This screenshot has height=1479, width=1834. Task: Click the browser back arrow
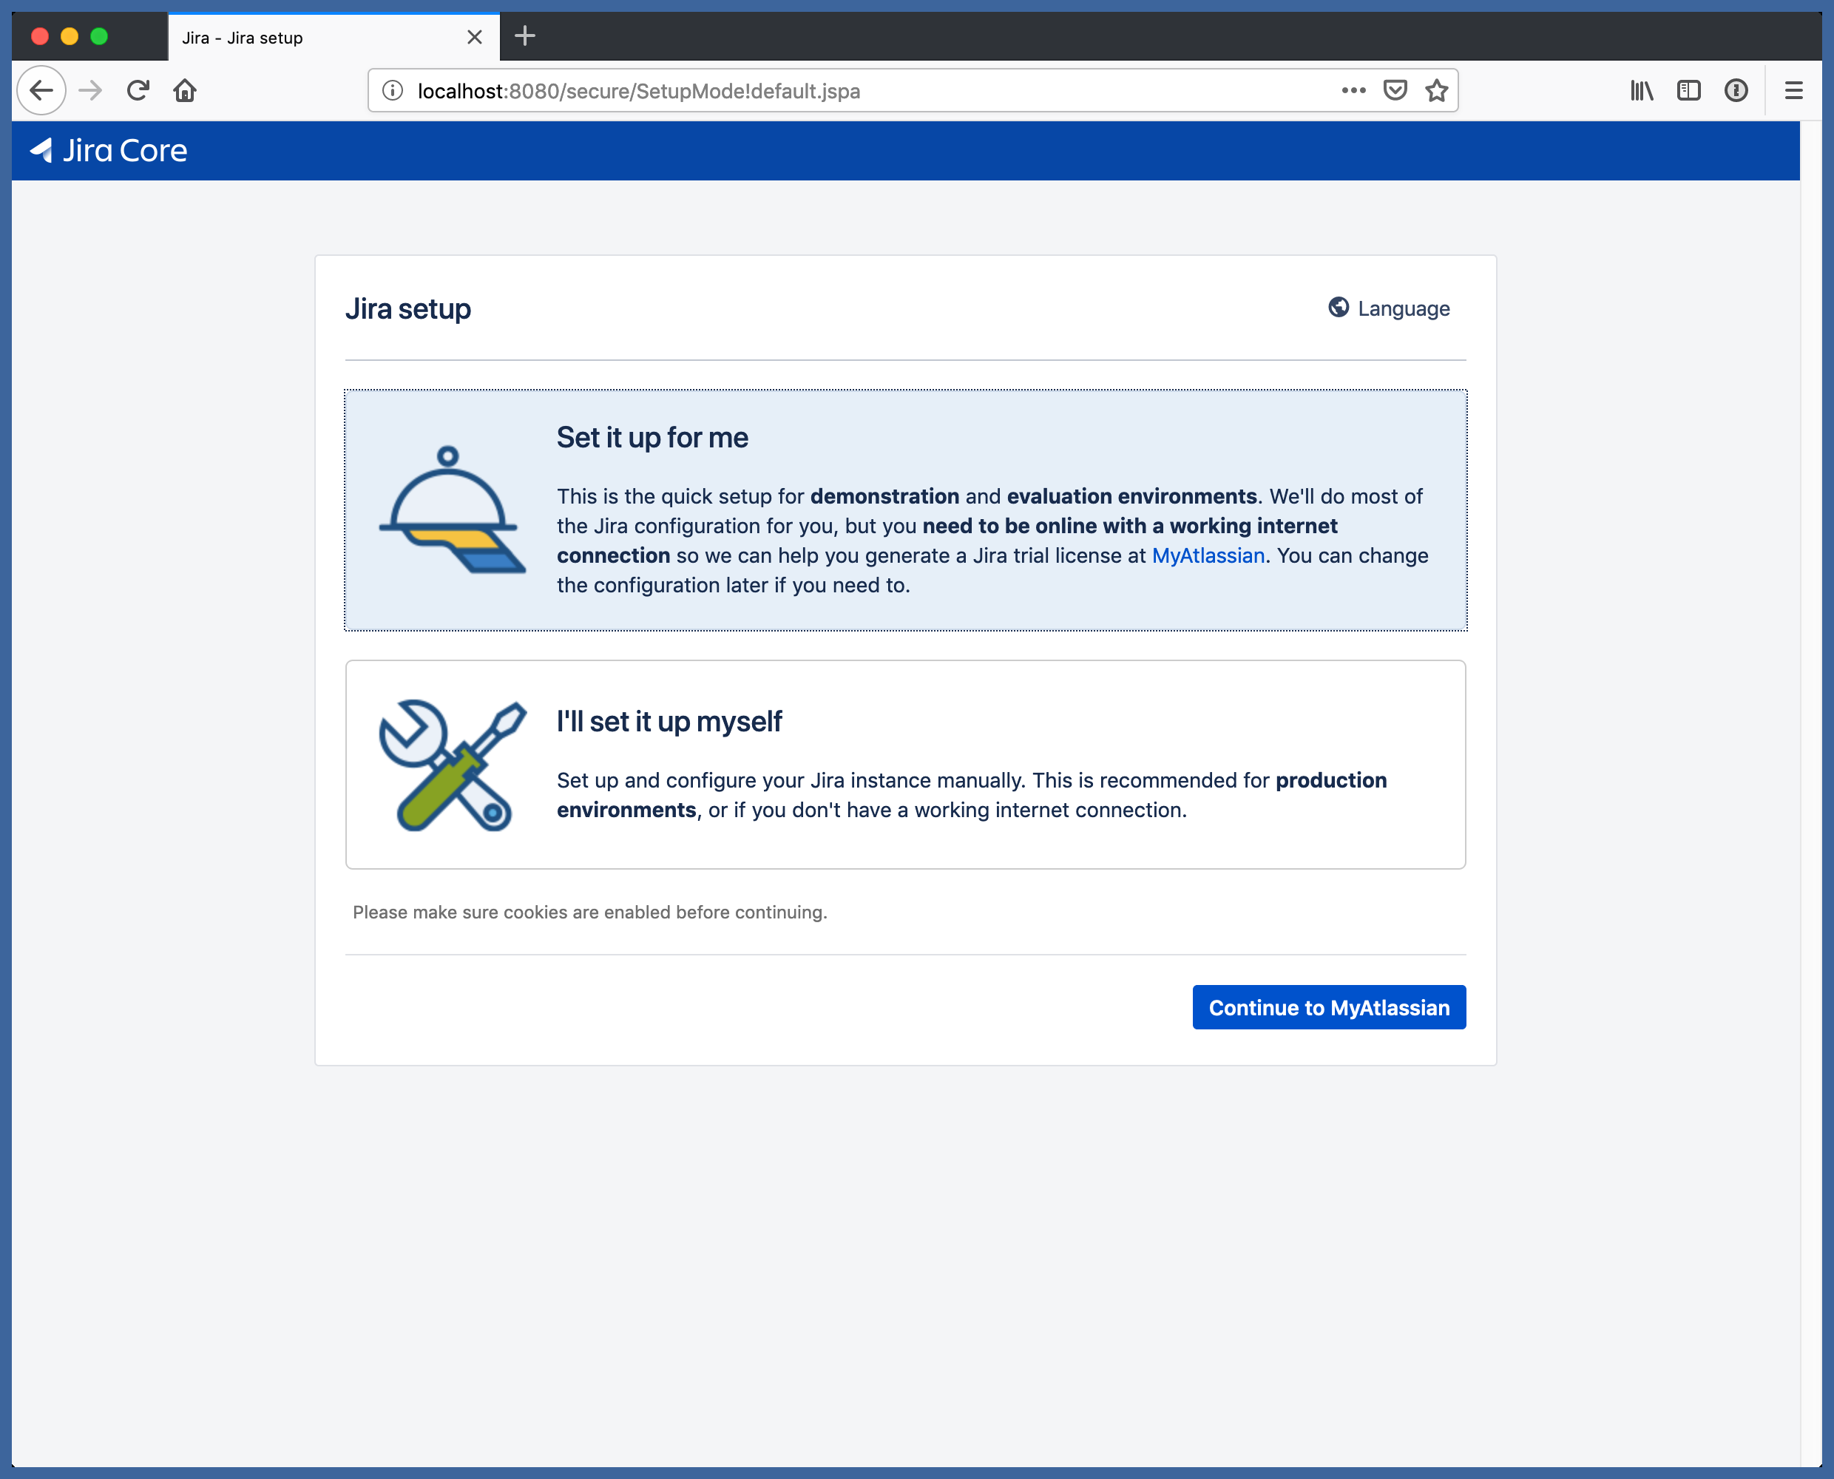tap(41, 90)
